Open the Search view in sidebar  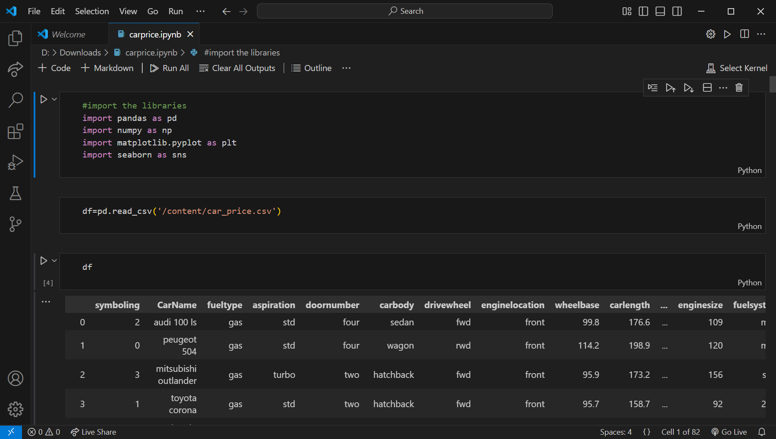[x=15, y=100]
